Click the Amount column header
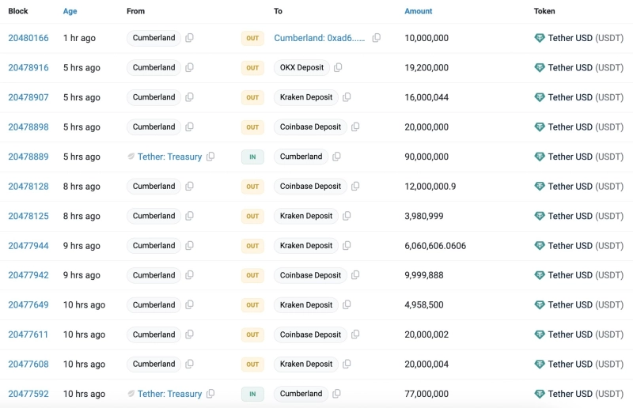Screen dimensions: 633x408 pyautogui.click(x=419, y=11)
